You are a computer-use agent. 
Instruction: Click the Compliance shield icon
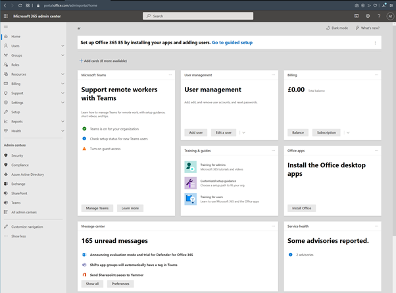6,165
